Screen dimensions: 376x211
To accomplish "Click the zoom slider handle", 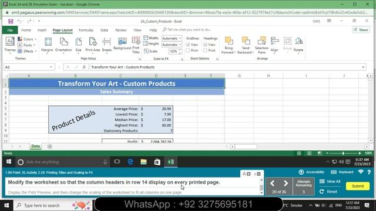I will [343, 153].
